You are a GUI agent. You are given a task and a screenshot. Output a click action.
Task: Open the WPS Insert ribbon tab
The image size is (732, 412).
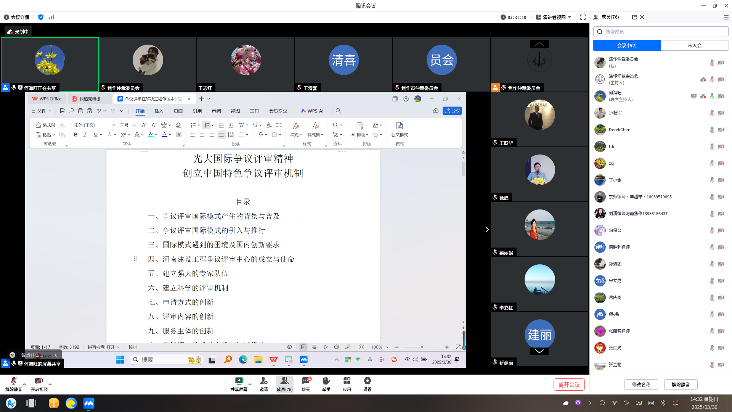point(159,111)
